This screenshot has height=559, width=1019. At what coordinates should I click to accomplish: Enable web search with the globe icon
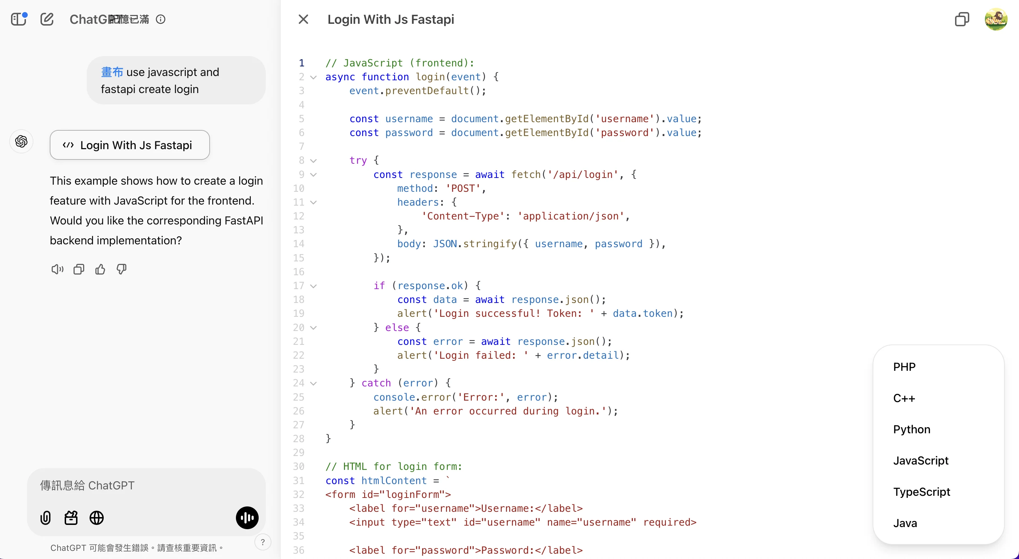click(x=97, y=518)
